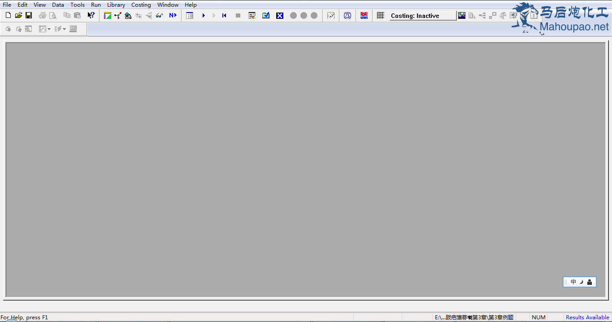
Task: Open the TDE NIST tool icon
Action: (x=364, y=16)
